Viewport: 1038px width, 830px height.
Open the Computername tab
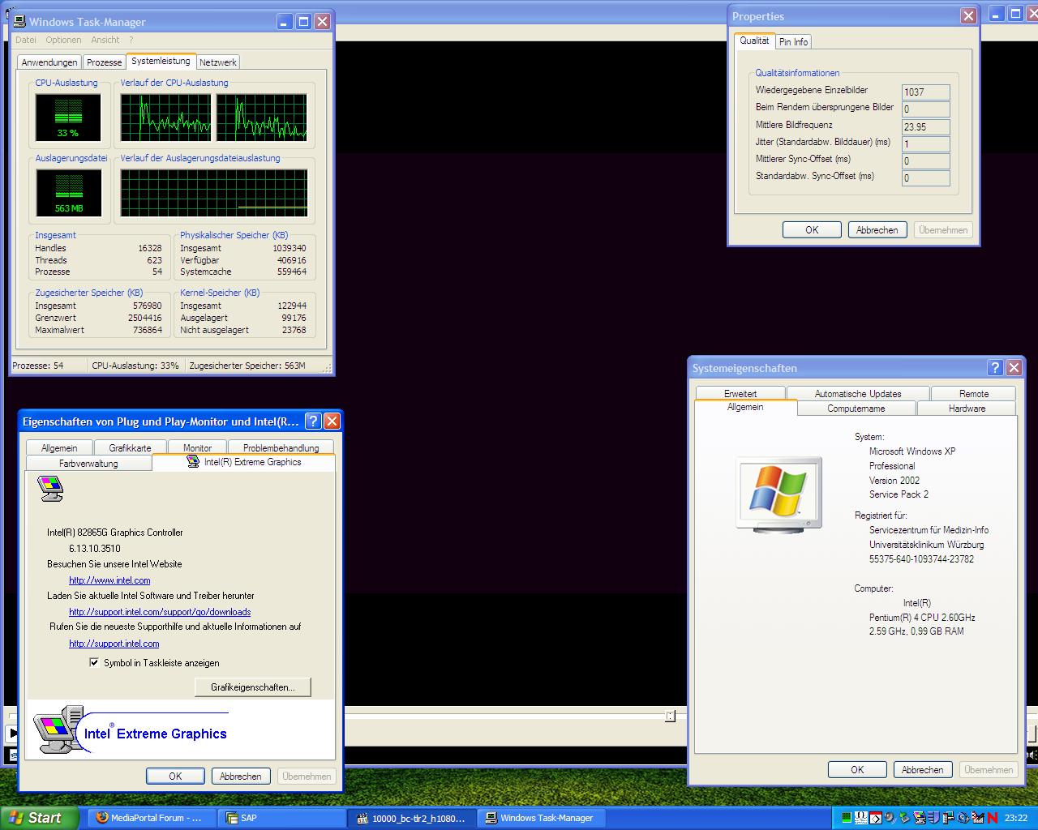pos(856,409)
